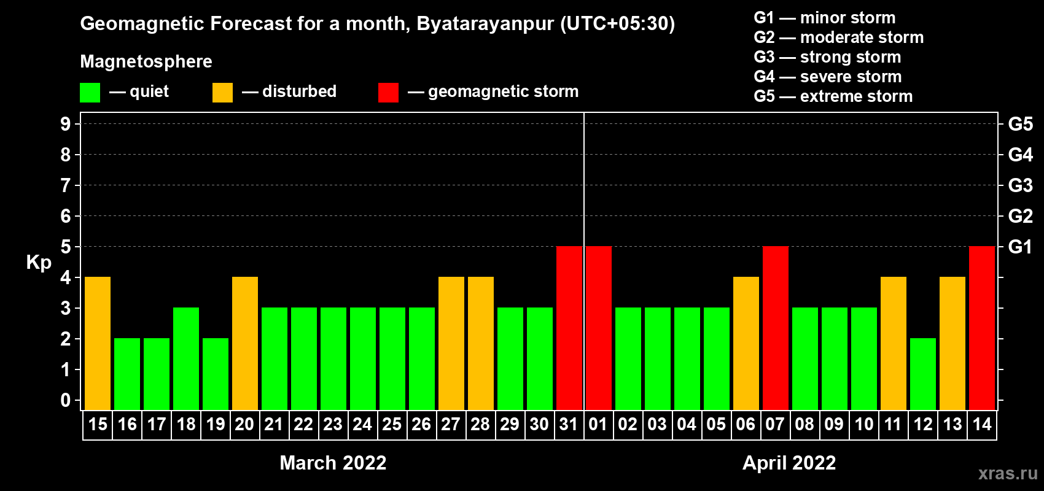Screen dimensions: 1044x491
Task: Click date label 08 on the axis
Action: tap(804, 424)
